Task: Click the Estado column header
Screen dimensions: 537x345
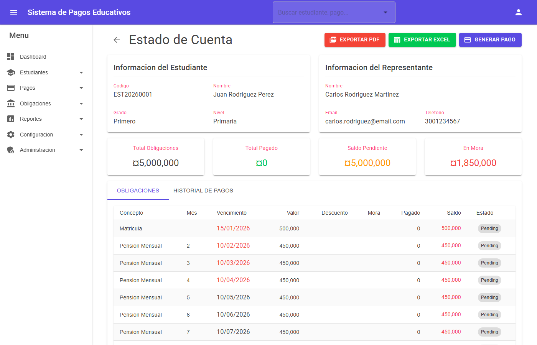Action: (x=485, y=213)
